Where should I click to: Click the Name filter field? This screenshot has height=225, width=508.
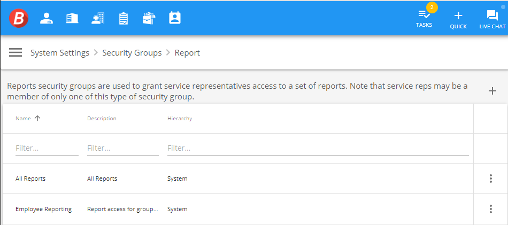pos(47,149)
